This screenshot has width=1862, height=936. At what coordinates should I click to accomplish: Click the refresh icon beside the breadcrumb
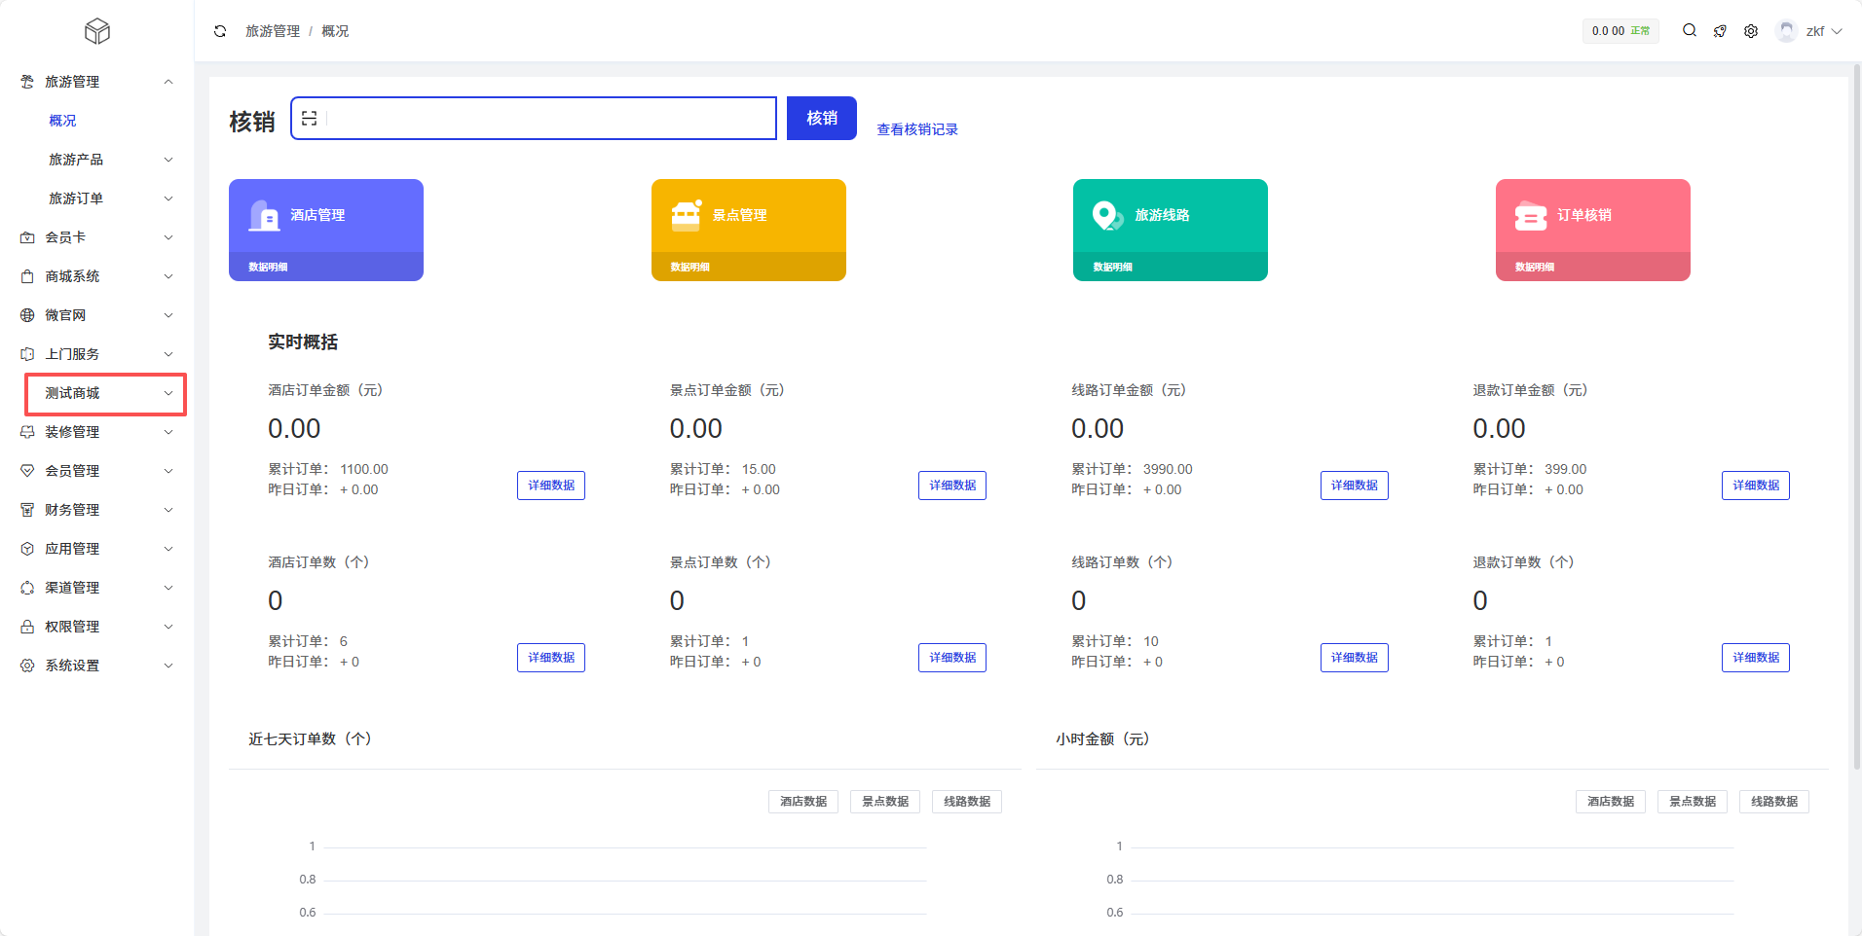[x=220, y=31]
